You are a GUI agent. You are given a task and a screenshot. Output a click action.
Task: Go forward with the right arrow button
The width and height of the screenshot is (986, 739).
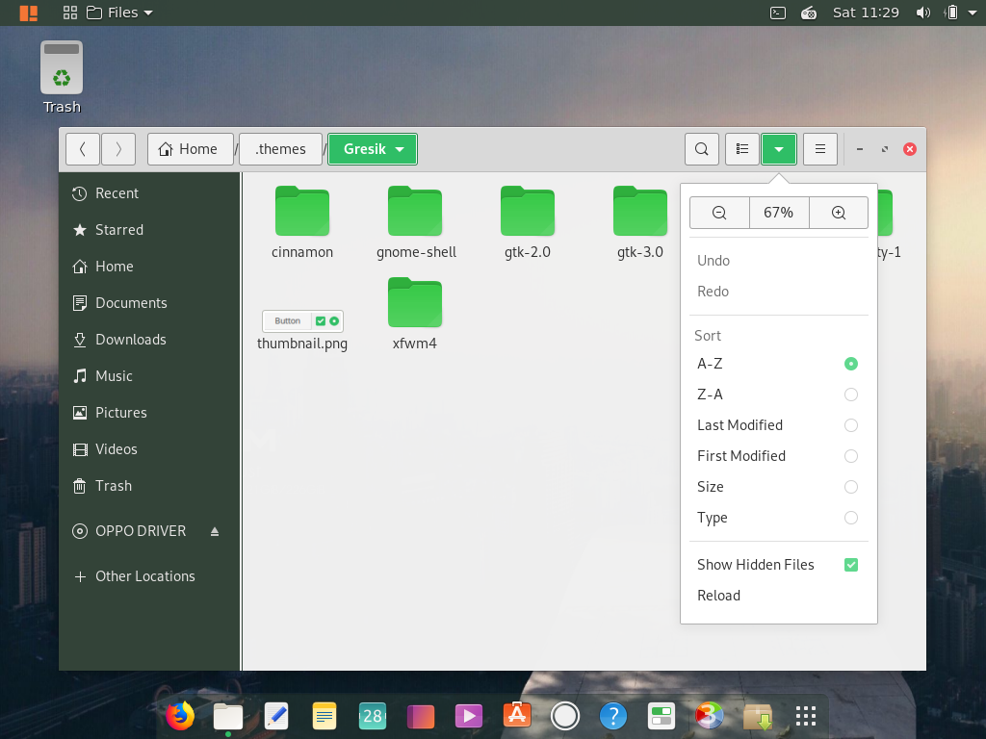pos(118,149)
